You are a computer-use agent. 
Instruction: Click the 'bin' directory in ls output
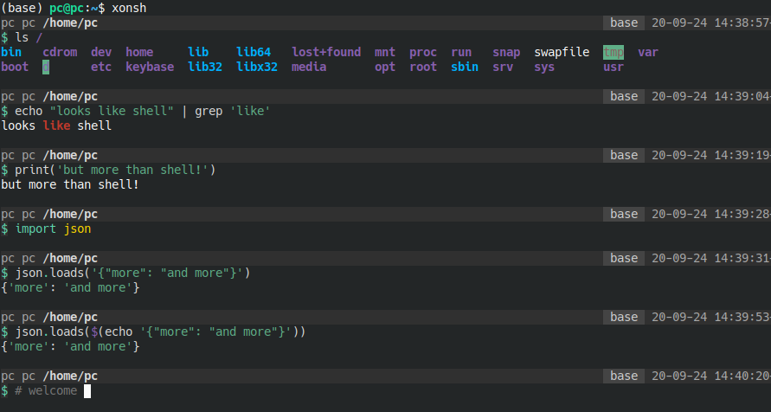pos(11,52)
